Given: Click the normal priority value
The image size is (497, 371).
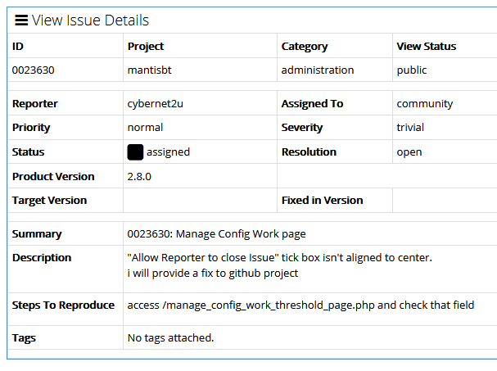Looking at the screenshot, I should 145,128.
